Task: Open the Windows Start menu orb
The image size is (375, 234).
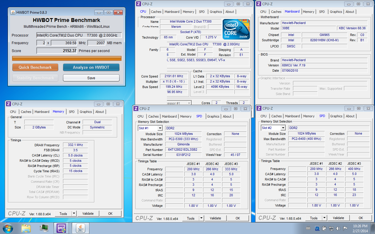Action: [x=7, y=228]
